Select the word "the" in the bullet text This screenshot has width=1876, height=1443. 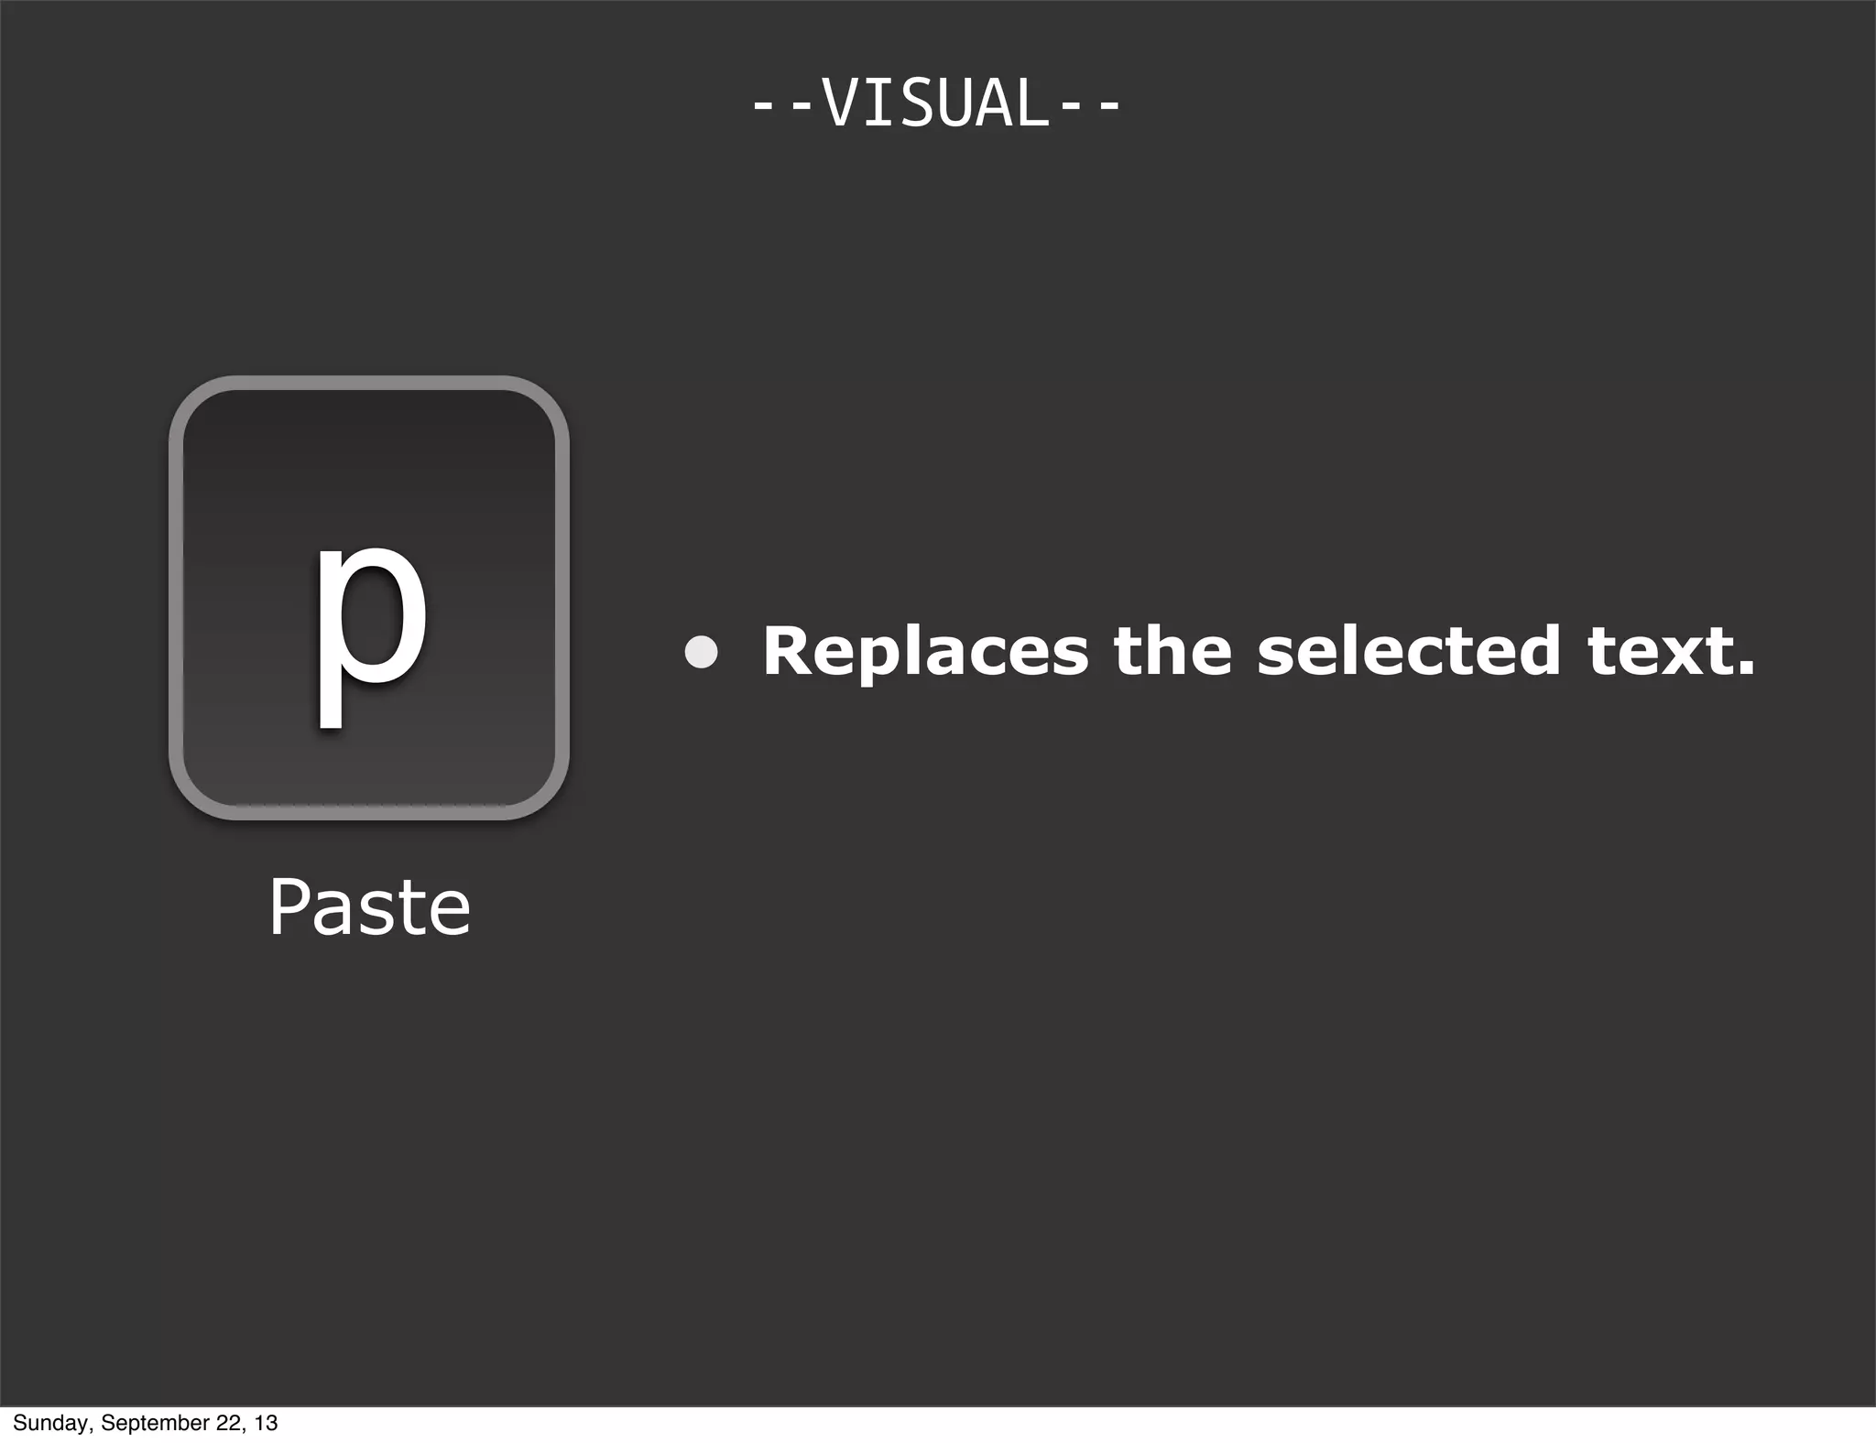(1172, 652)
